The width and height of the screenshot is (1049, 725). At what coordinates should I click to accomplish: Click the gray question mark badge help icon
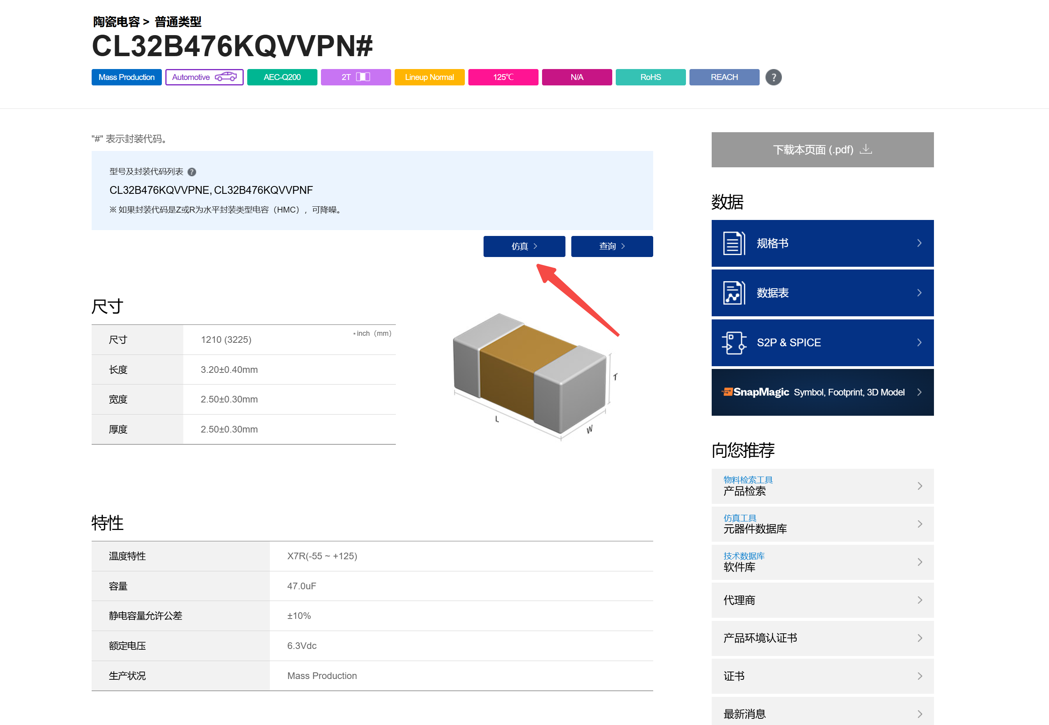click(x=773, y=77)
